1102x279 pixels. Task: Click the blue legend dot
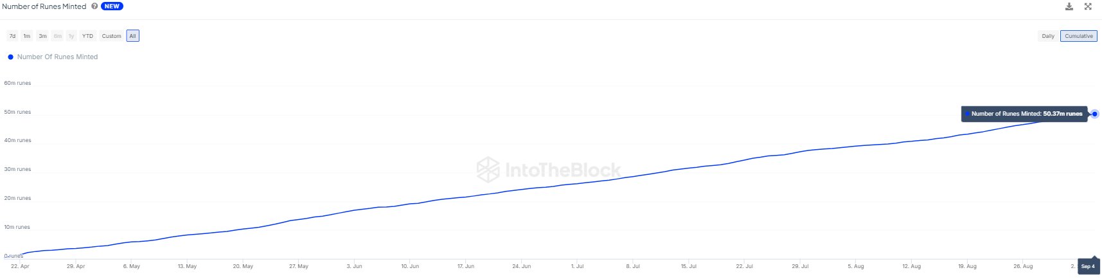[10, 57]
